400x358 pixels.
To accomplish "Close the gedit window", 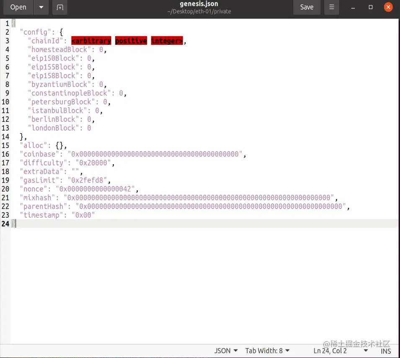I will (x=388, y=7).
